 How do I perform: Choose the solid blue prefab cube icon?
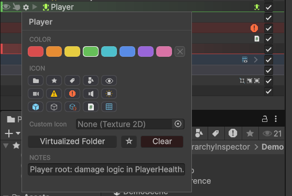(36, 107)
